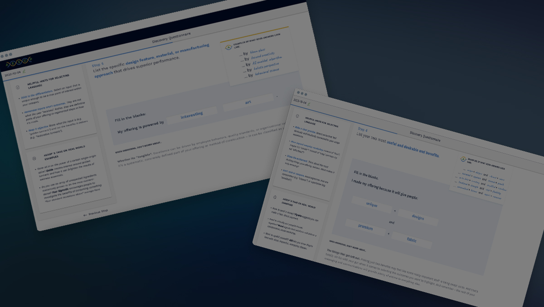
Task: Click the good-answers examples icon in Step 4 window
Action: (x=463, y=159)
